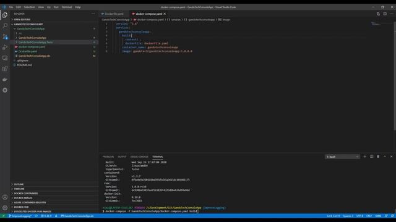Open the Run and Debug view
396x222 pixels.
pyautogui.click(x=5, y=47)
